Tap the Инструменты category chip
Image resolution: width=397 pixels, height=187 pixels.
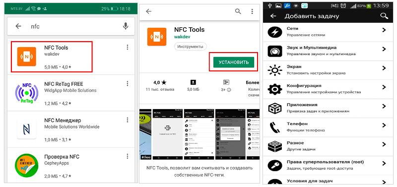190,47
